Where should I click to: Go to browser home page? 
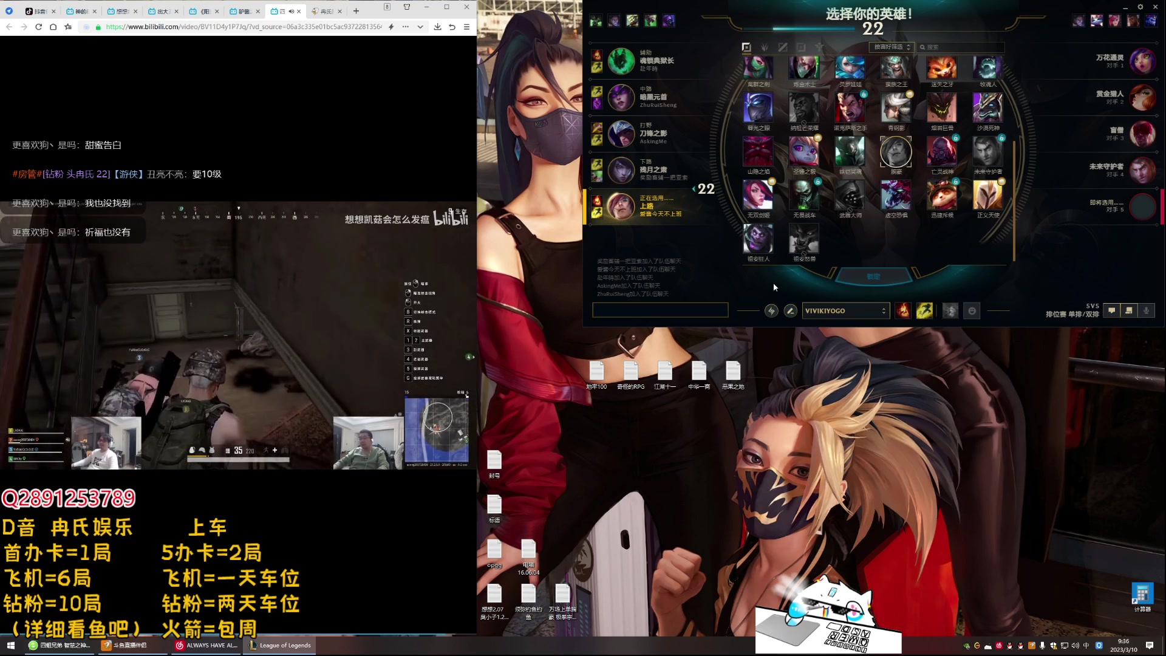(53, 27)
